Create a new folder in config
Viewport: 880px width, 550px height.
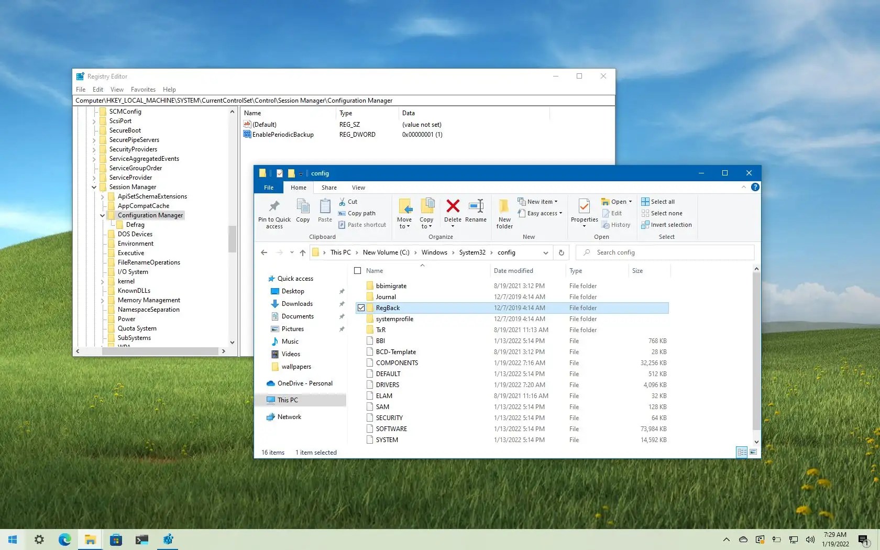(x=503, y=213)
